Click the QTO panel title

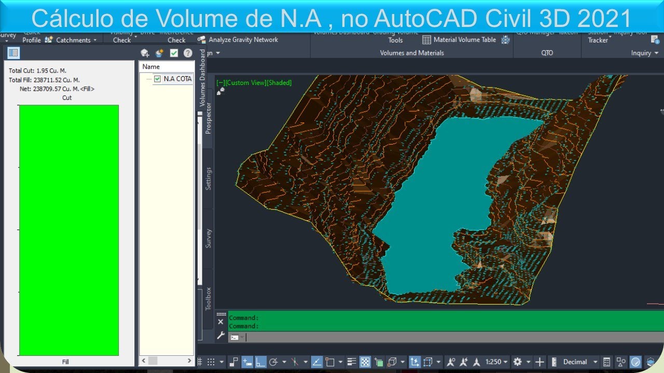[547, 53]
